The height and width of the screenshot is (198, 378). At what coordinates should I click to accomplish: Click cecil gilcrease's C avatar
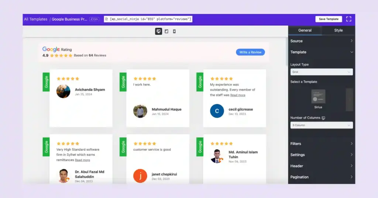(217, 111)
